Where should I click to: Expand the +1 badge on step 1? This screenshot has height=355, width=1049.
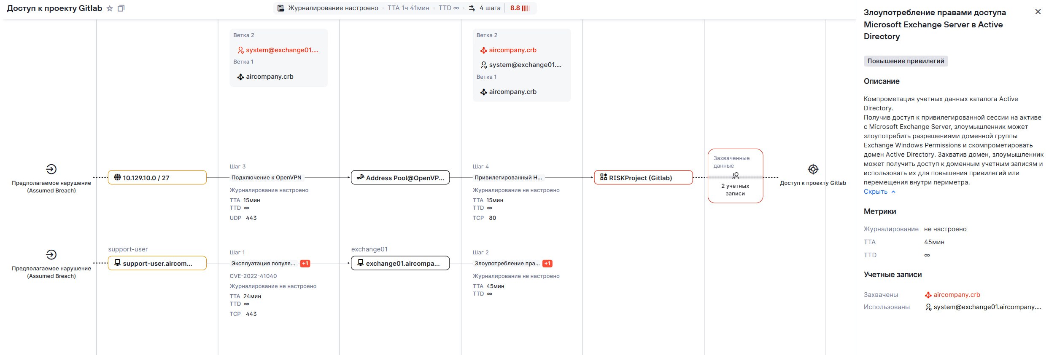(305, 264)
